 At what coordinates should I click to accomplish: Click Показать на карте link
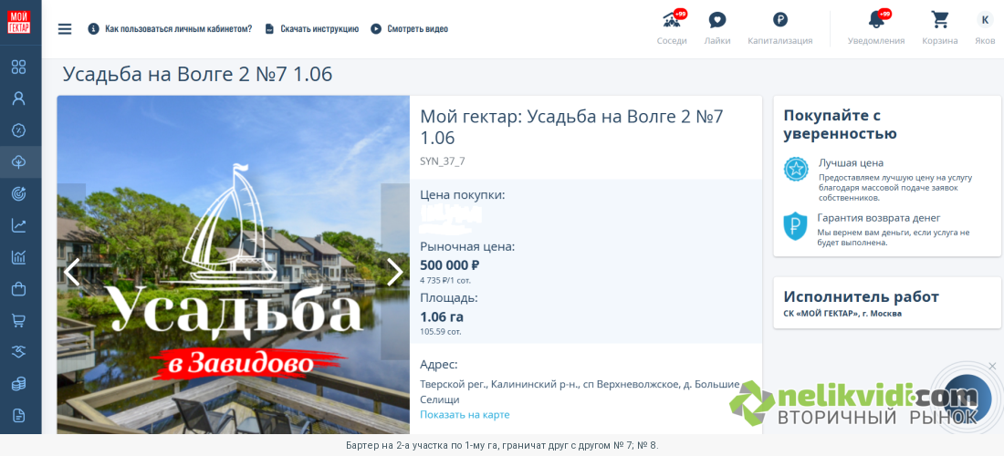pos(465,414)
